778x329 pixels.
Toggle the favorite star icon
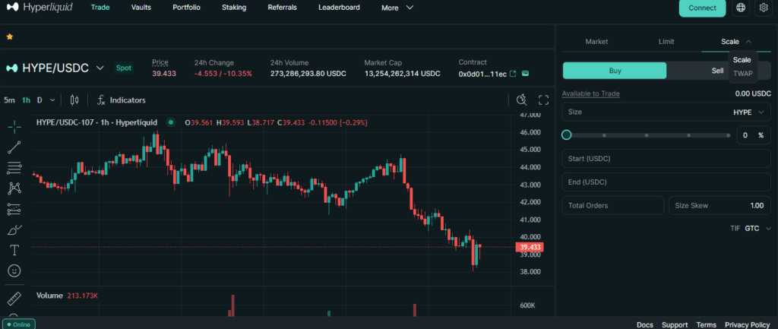(10, 36)
